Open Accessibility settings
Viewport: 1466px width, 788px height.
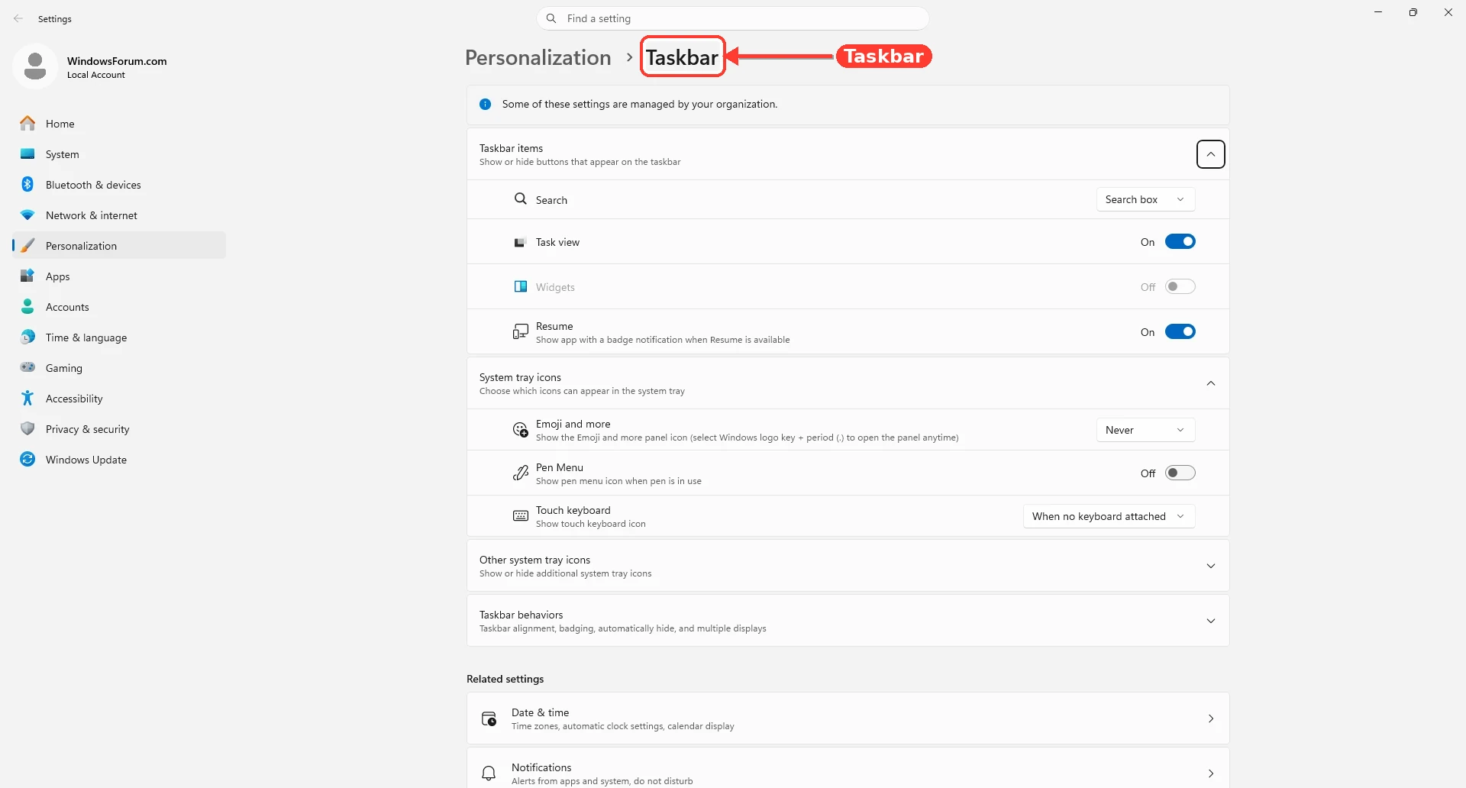point(119,398)
